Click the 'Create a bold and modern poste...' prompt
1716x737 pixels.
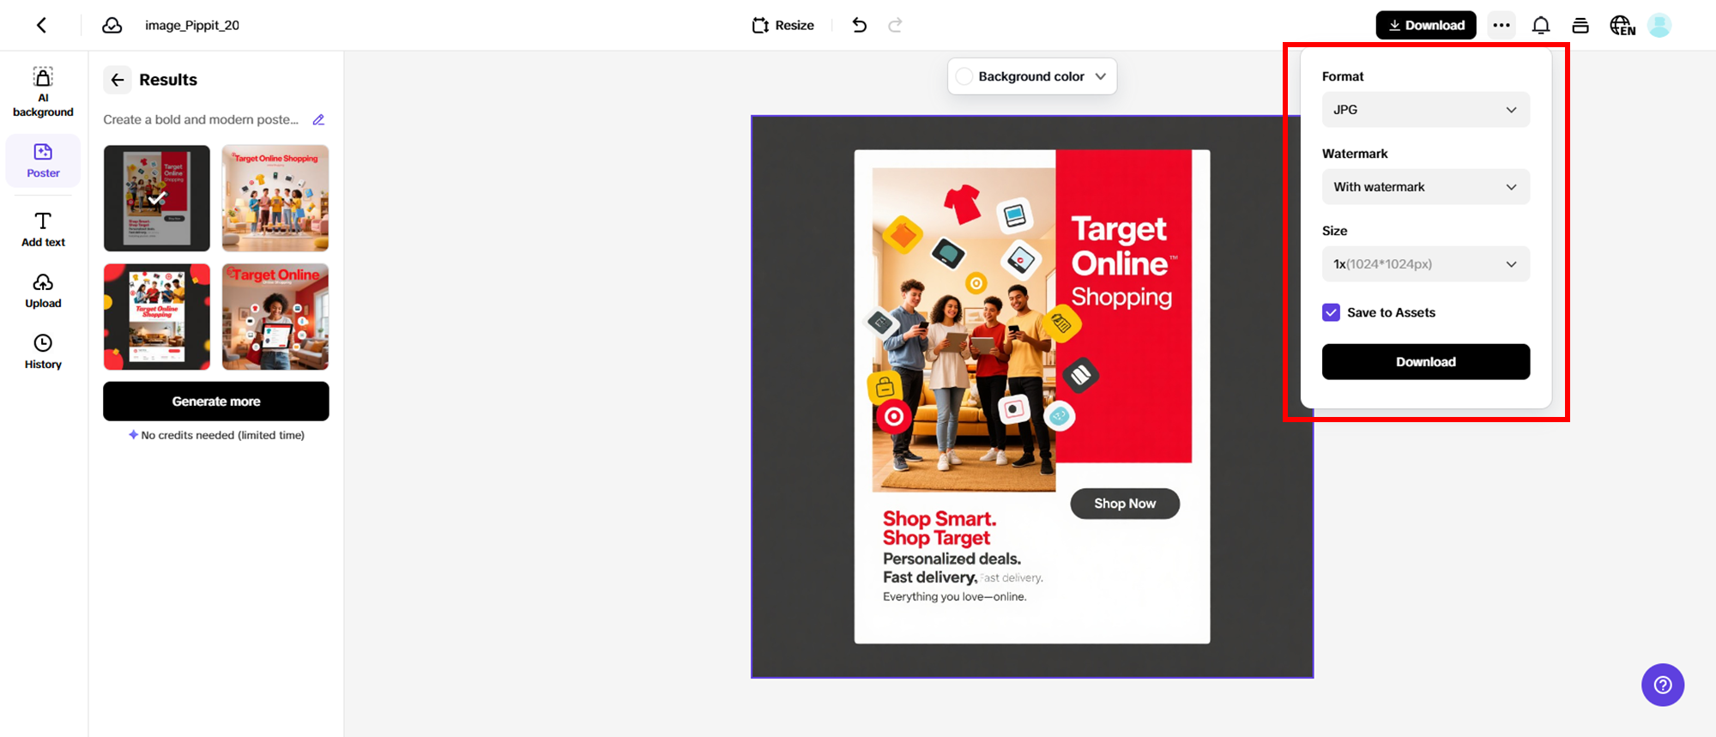[x=201, y=120]
